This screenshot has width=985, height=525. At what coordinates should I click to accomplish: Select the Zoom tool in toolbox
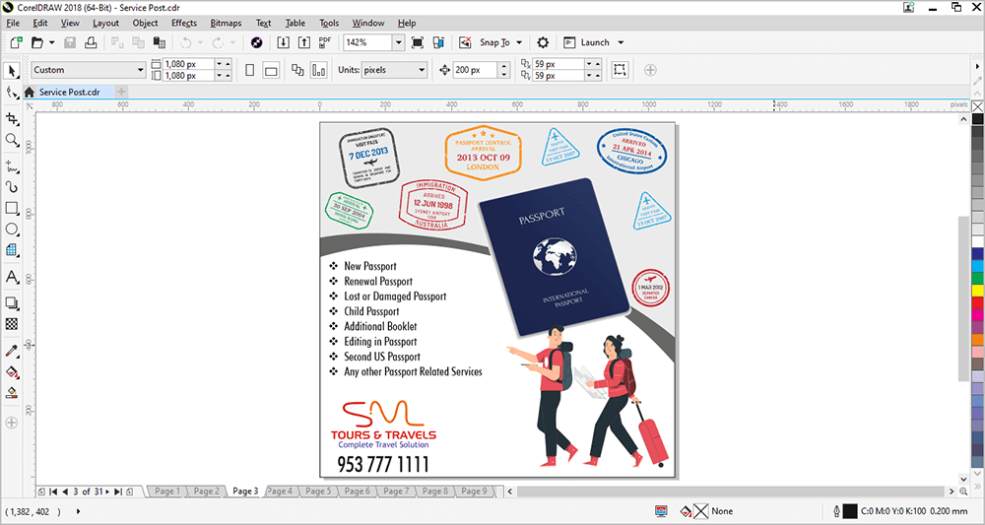(11, 140)
